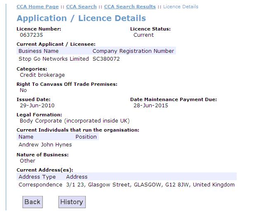
Task: Select licence number 0637235
Action: pyautogui.click(x=31, y=35)
